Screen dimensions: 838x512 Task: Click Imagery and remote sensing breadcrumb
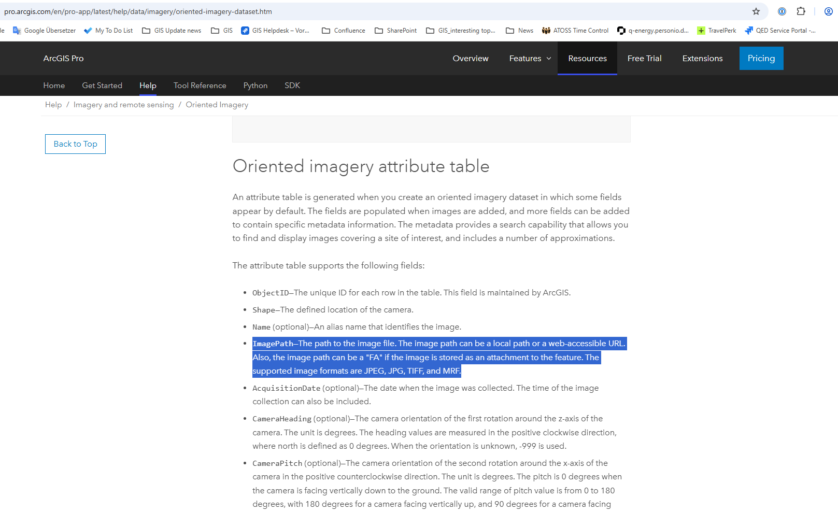pos(124,105)
